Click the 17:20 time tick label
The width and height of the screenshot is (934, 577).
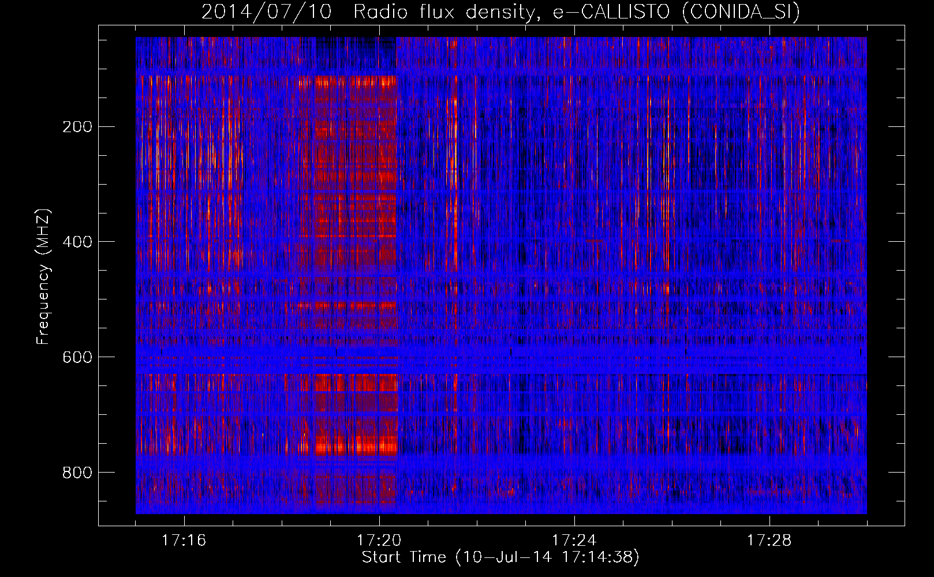point(379,540)
